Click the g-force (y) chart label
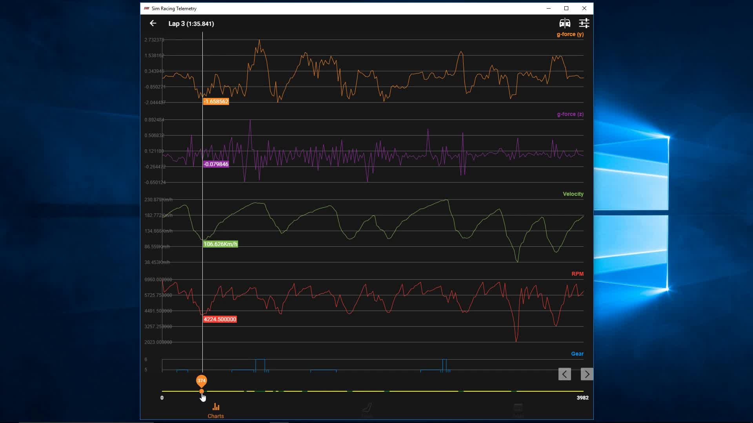The width and height of the screenshot is (753, 423). click(570, 34)
